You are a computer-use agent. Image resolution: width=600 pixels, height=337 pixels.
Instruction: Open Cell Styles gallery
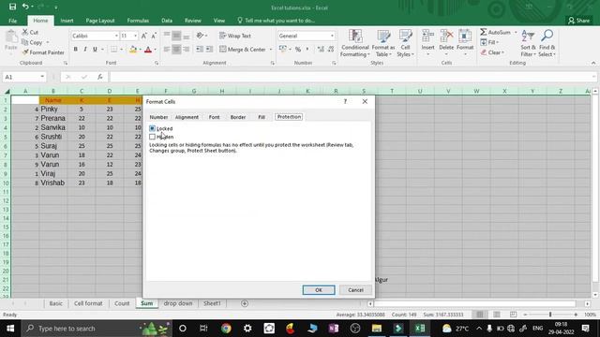(405, 43)
